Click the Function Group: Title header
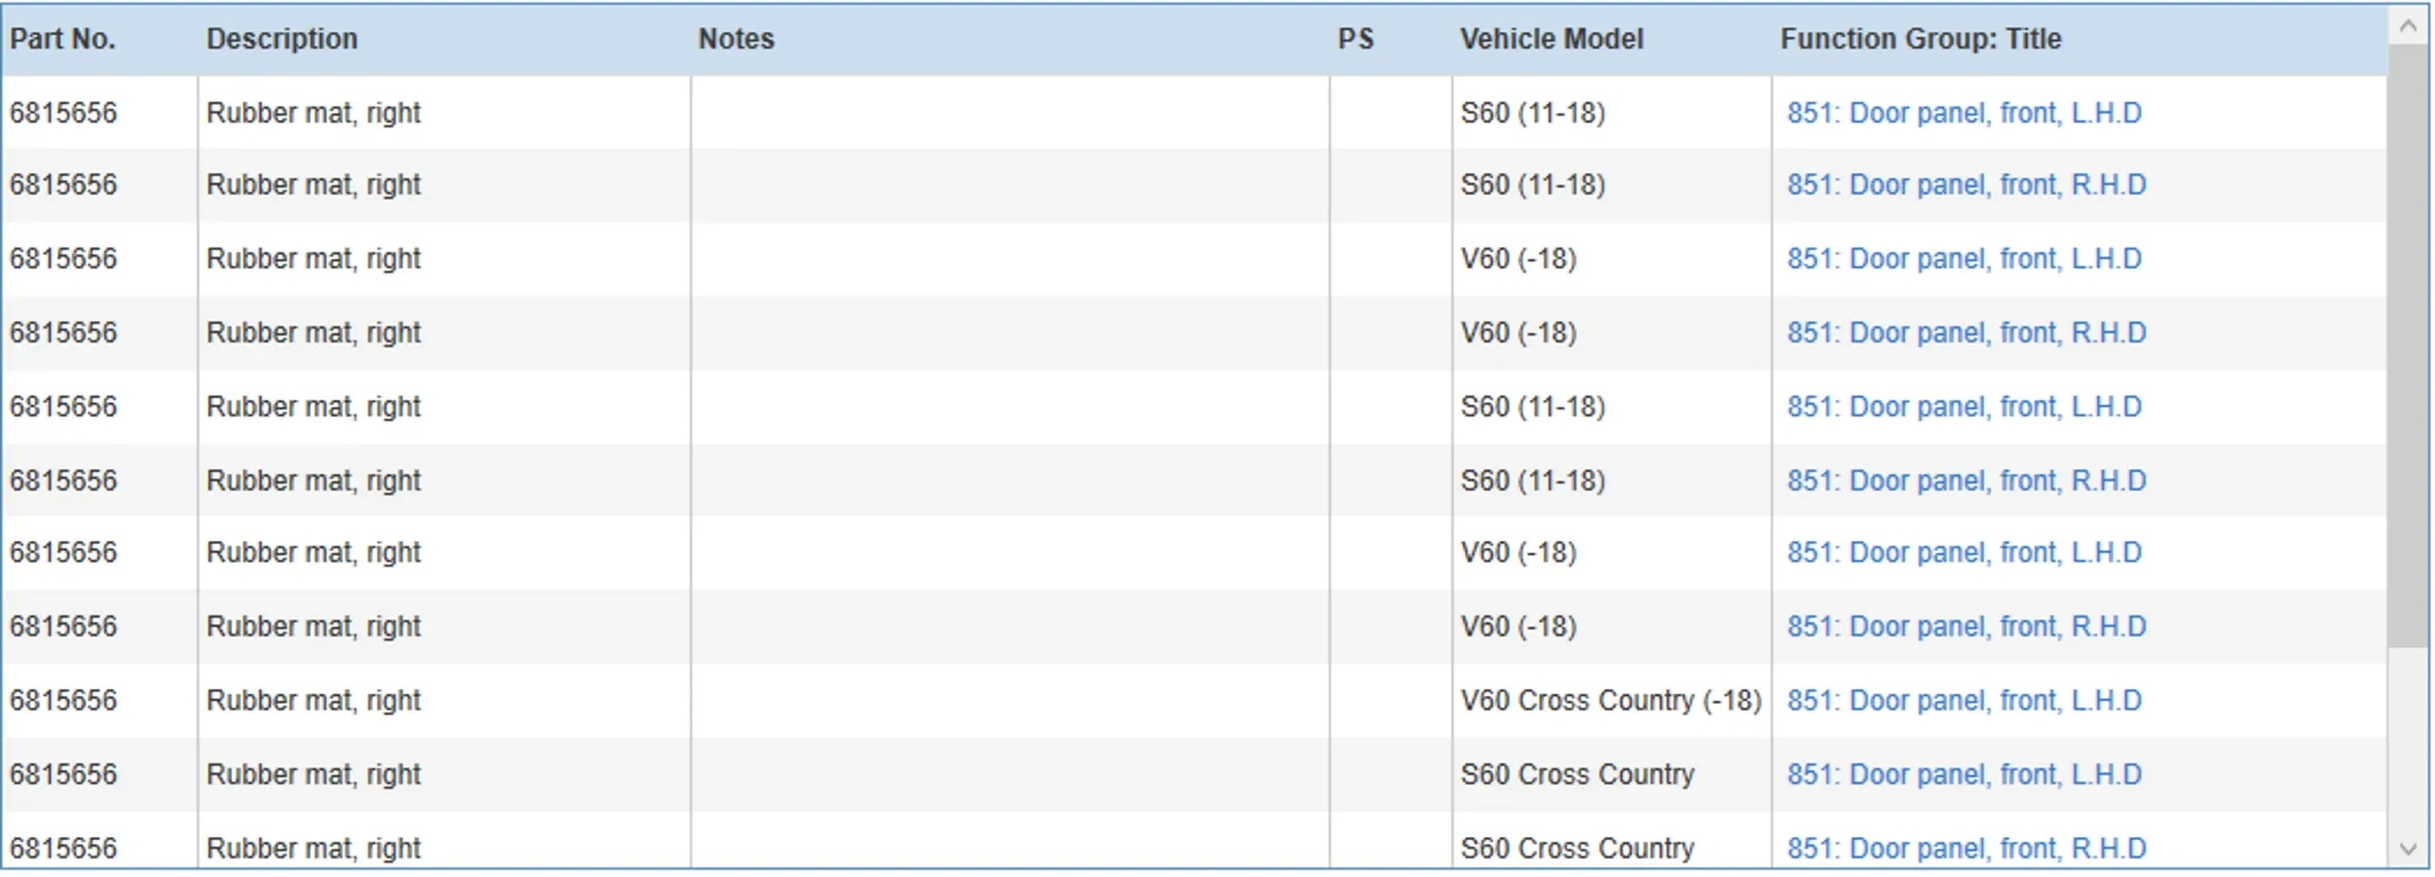 tap(1921, 39)
